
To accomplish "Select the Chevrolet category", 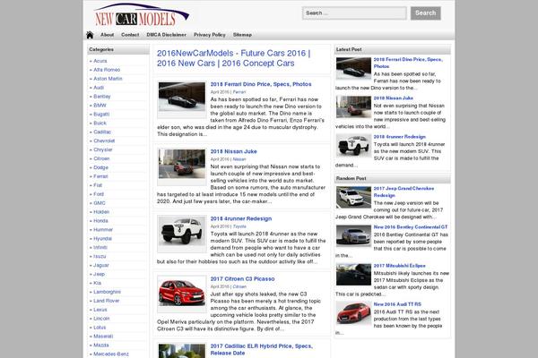I will pyautogui.click(x=104, y=141).
